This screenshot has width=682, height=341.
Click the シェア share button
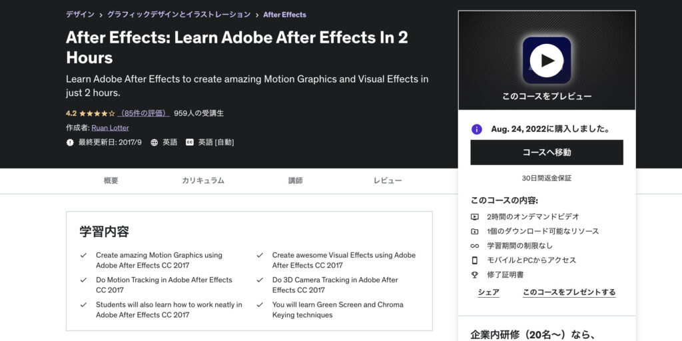[488, 292]
